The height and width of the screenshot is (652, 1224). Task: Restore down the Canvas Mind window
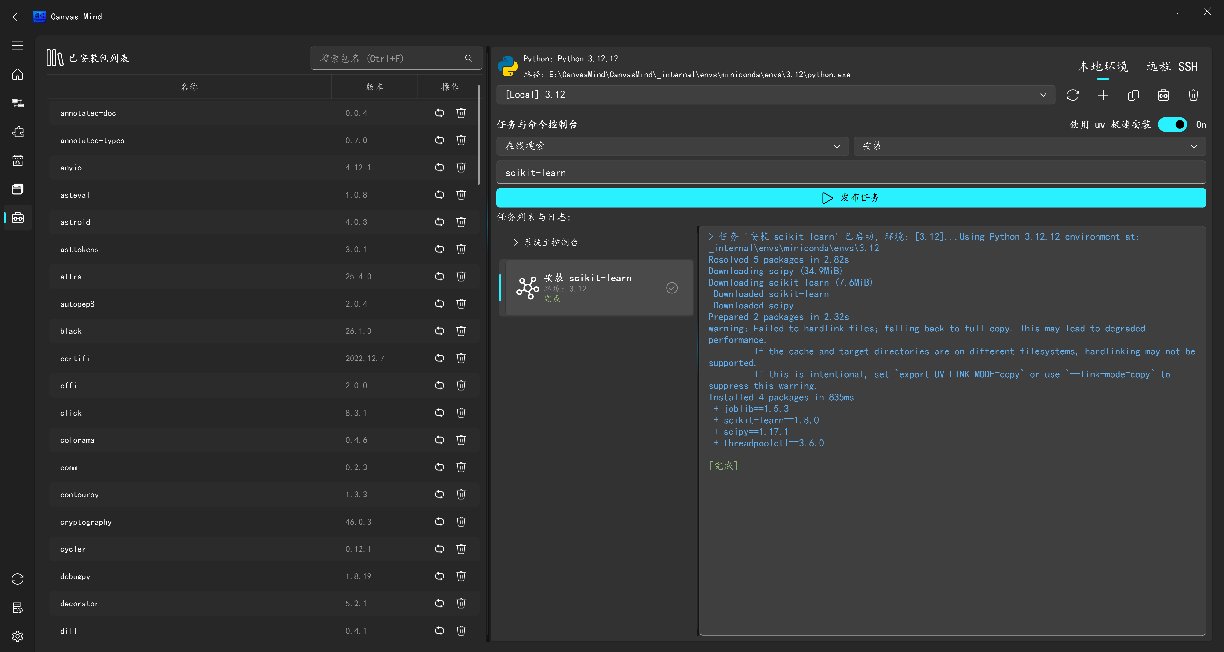point(1174,11)
